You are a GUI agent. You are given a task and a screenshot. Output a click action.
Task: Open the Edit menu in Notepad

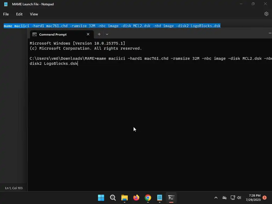point(19,14)
